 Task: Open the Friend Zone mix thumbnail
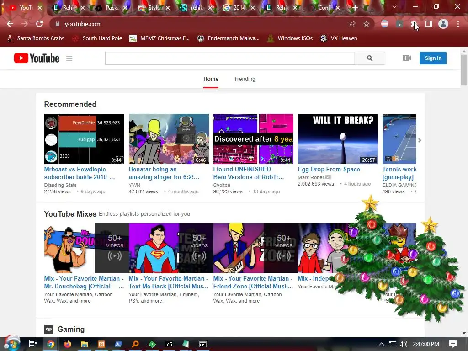(x=255, y=248)
